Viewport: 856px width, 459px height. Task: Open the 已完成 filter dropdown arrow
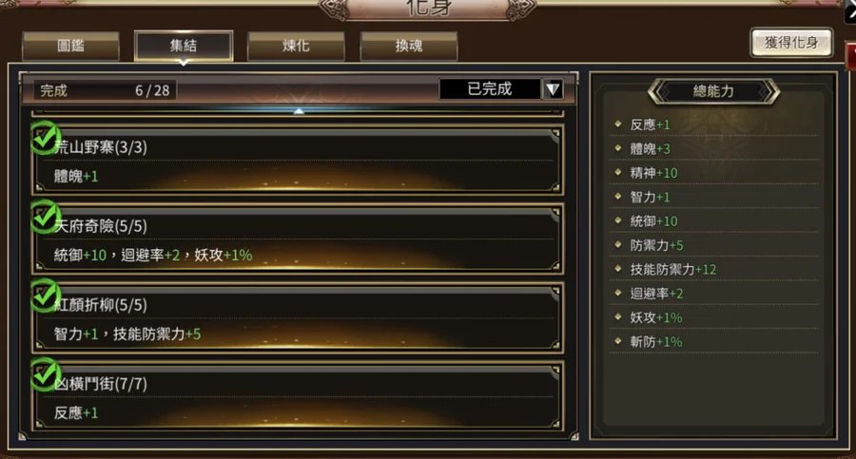click(553, 89)
